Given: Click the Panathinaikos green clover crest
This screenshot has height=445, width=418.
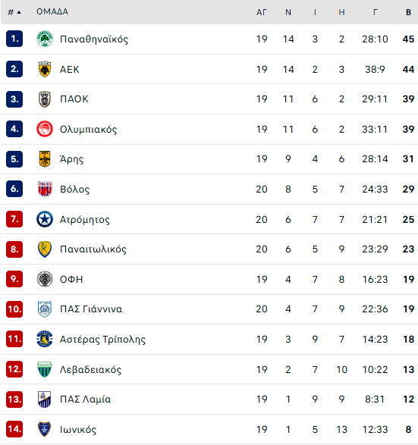Looking at the screenshot, I should pyautogui.click(x=45, y=39).
